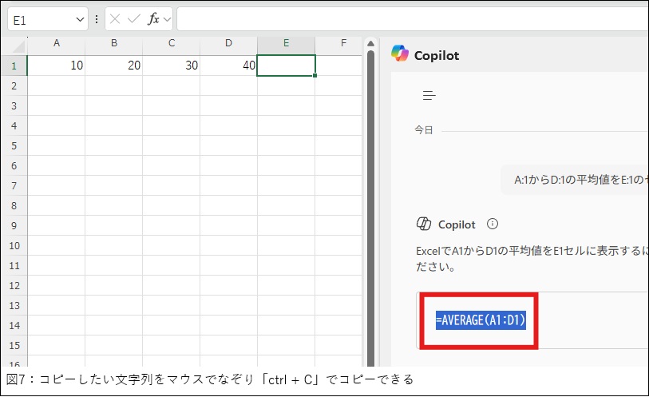Image resolution: width=649 pixels, height=397 pixels.
Task: Select cell D1 containing 40
Action: click(228, 66)
